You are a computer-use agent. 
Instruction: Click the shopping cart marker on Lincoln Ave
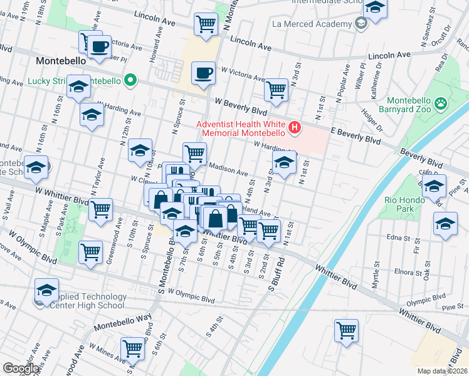206,24
